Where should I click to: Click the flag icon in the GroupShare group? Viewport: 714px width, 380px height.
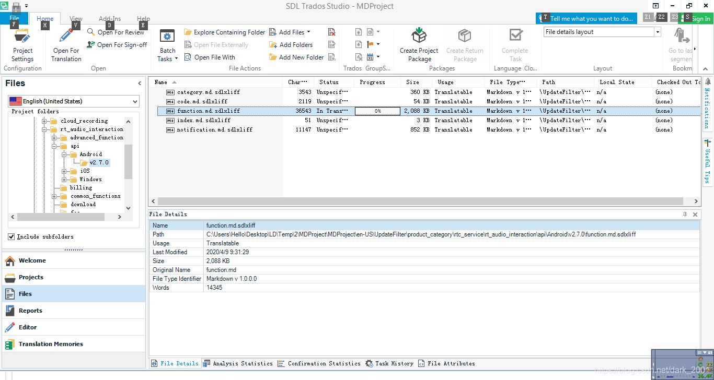pos(370,44)
